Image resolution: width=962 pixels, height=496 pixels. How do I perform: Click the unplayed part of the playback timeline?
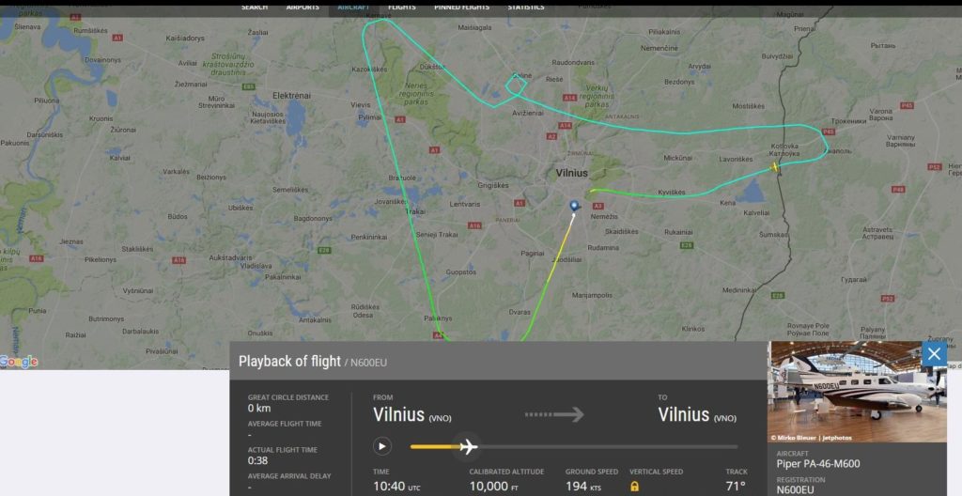pyautogui.click(x=608, y=447)
